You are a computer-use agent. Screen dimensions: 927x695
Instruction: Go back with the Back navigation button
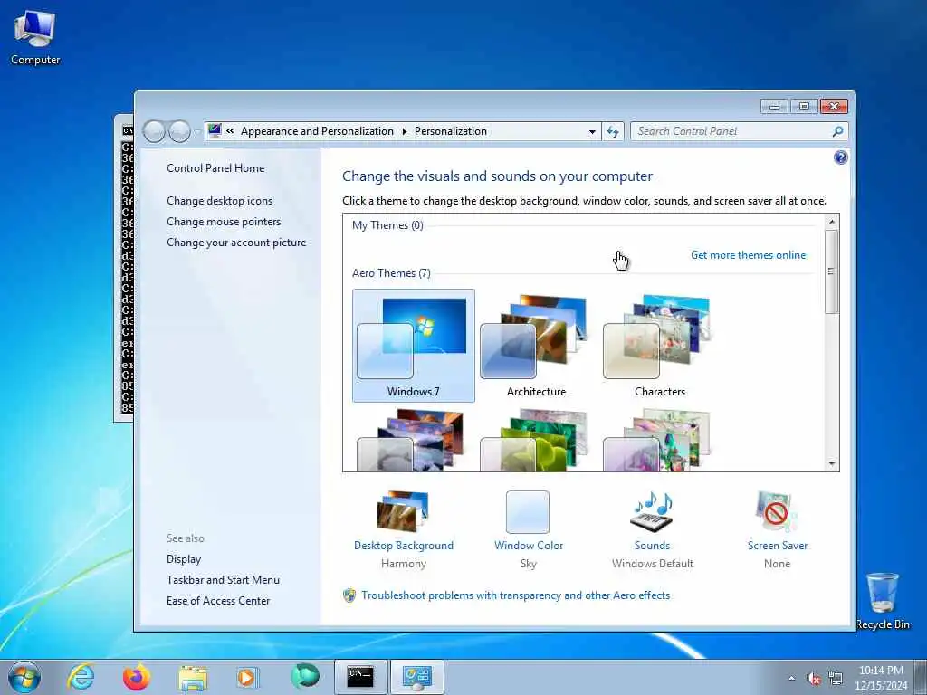pyautogui.click(x=154, y=131)
